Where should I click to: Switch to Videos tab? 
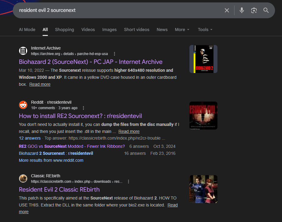coord(88,29)
